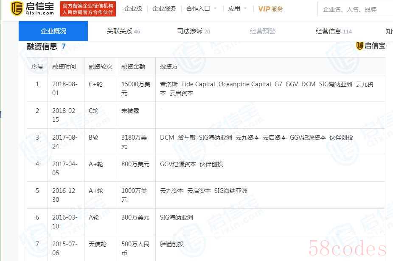
Task: Open SIG海纳亚洲 in the 300万美元 row
Action: (177, 217)
